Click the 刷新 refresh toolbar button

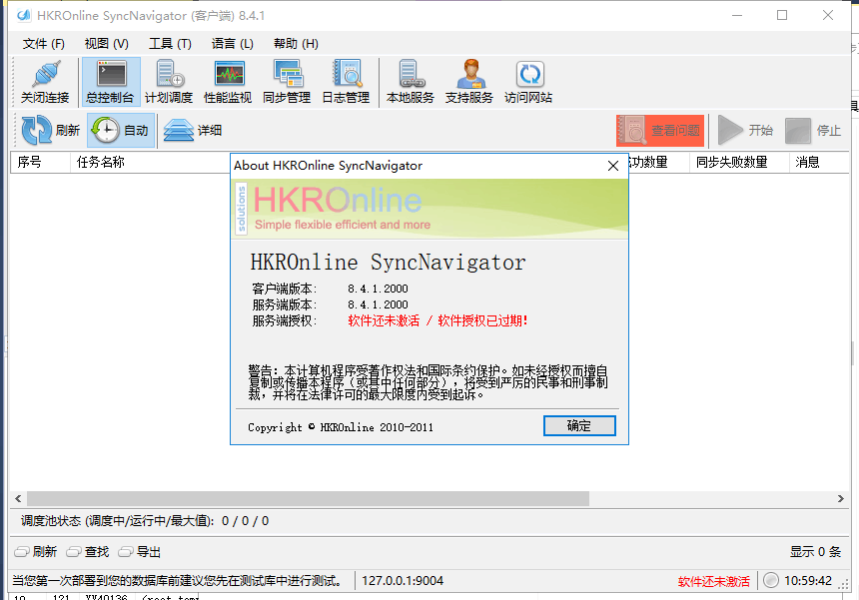[50, 131]
